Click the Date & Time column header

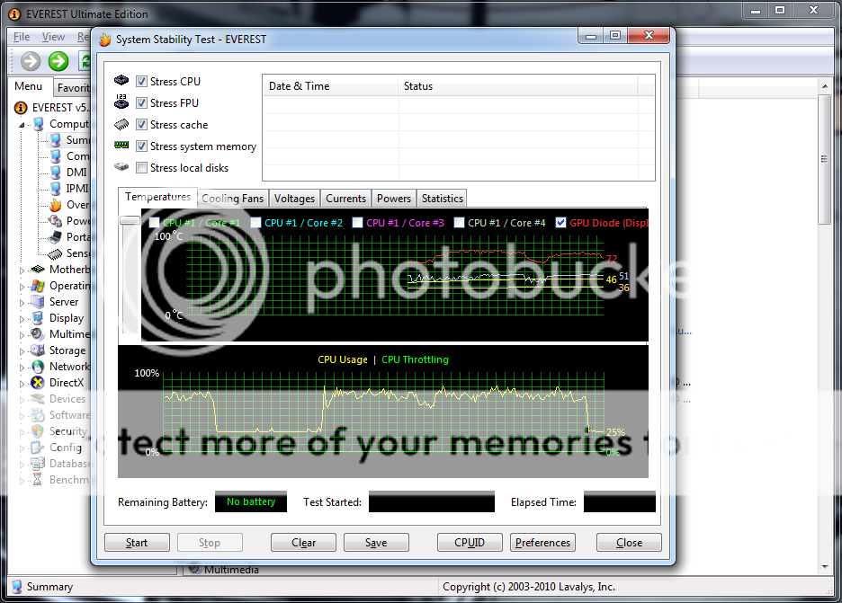(x=329, y=86)
